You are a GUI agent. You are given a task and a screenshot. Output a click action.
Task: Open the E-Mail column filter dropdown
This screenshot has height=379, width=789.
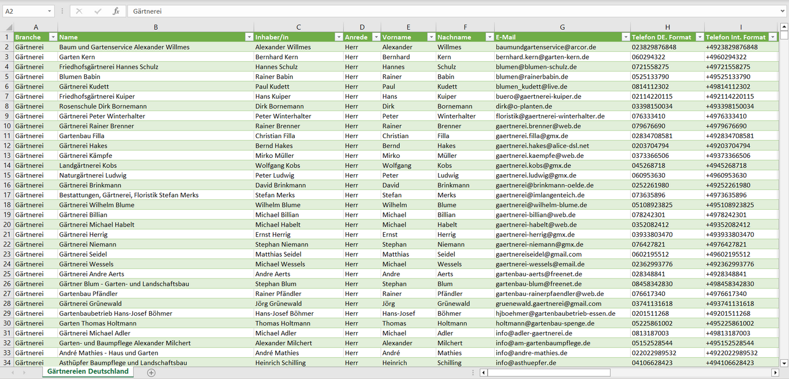[x=625, y=37]
